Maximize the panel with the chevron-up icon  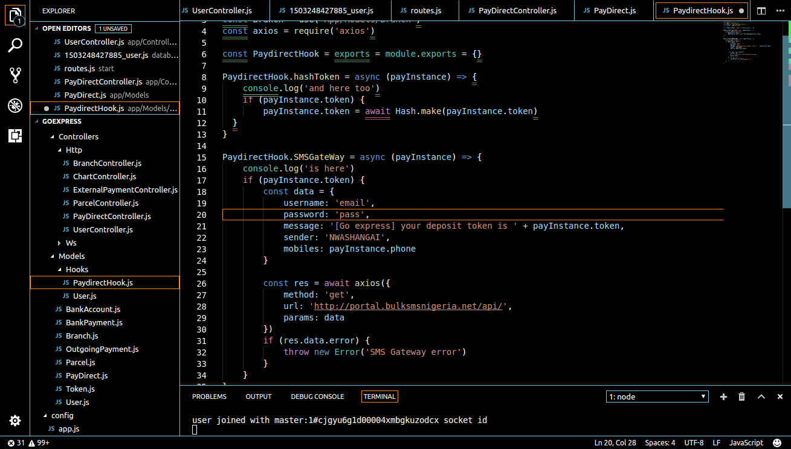(x=761, y=396)
